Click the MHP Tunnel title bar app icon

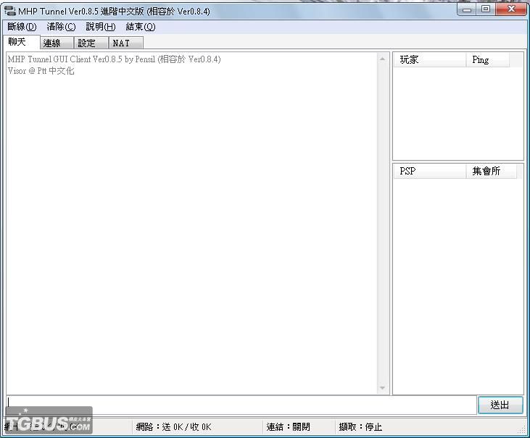click(x=10, y=11)
